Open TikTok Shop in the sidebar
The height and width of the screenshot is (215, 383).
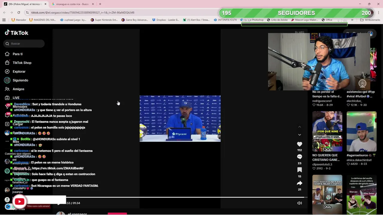point(22,63)
